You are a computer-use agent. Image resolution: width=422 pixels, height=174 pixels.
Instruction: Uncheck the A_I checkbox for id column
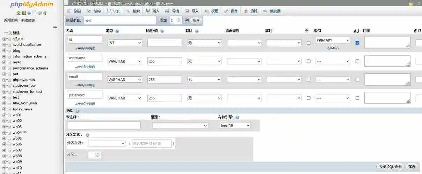pyautogui.click(x=357, y=43)
